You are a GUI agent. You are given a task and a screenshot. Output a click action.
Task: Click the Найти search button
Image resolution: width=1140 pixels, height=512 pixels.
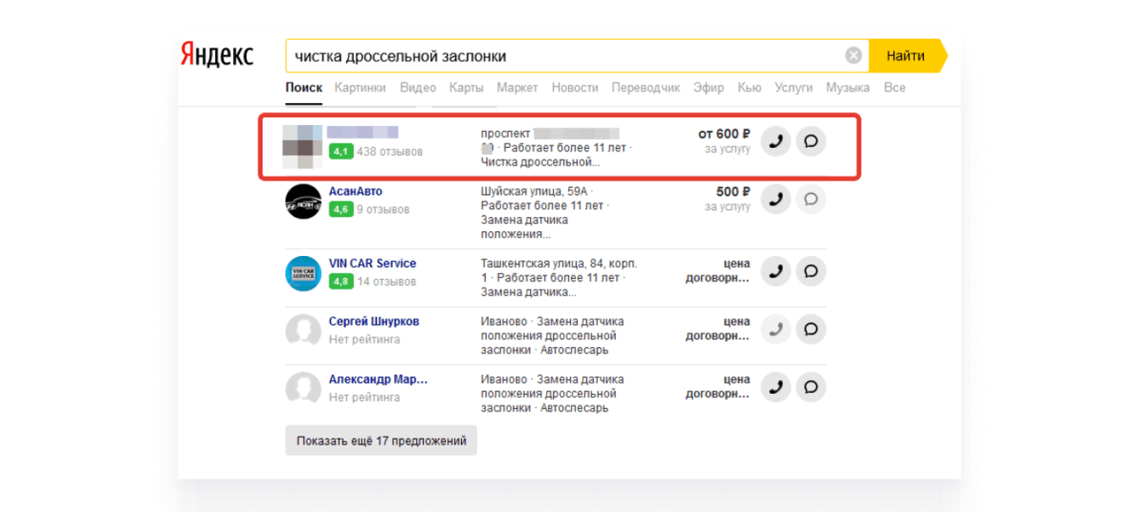(907, 56)
